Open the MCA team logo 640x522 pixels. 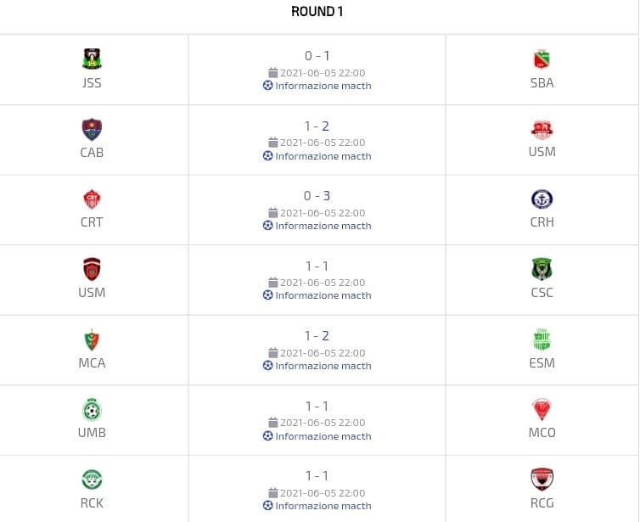click(92, 339)
